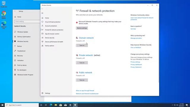The image size is (190, 107).
Task: Turn on the Private network firewall
Action: click(x=82, y=63)
